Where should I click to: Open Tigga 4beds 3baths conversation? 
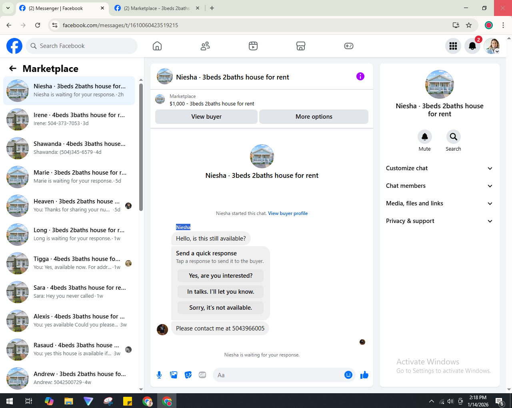pos(69,263)
